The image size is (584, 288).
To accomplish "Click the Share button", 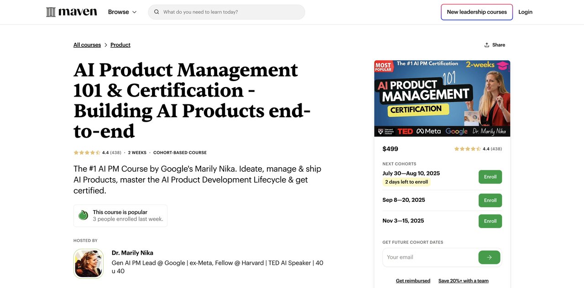I will 495,45.
